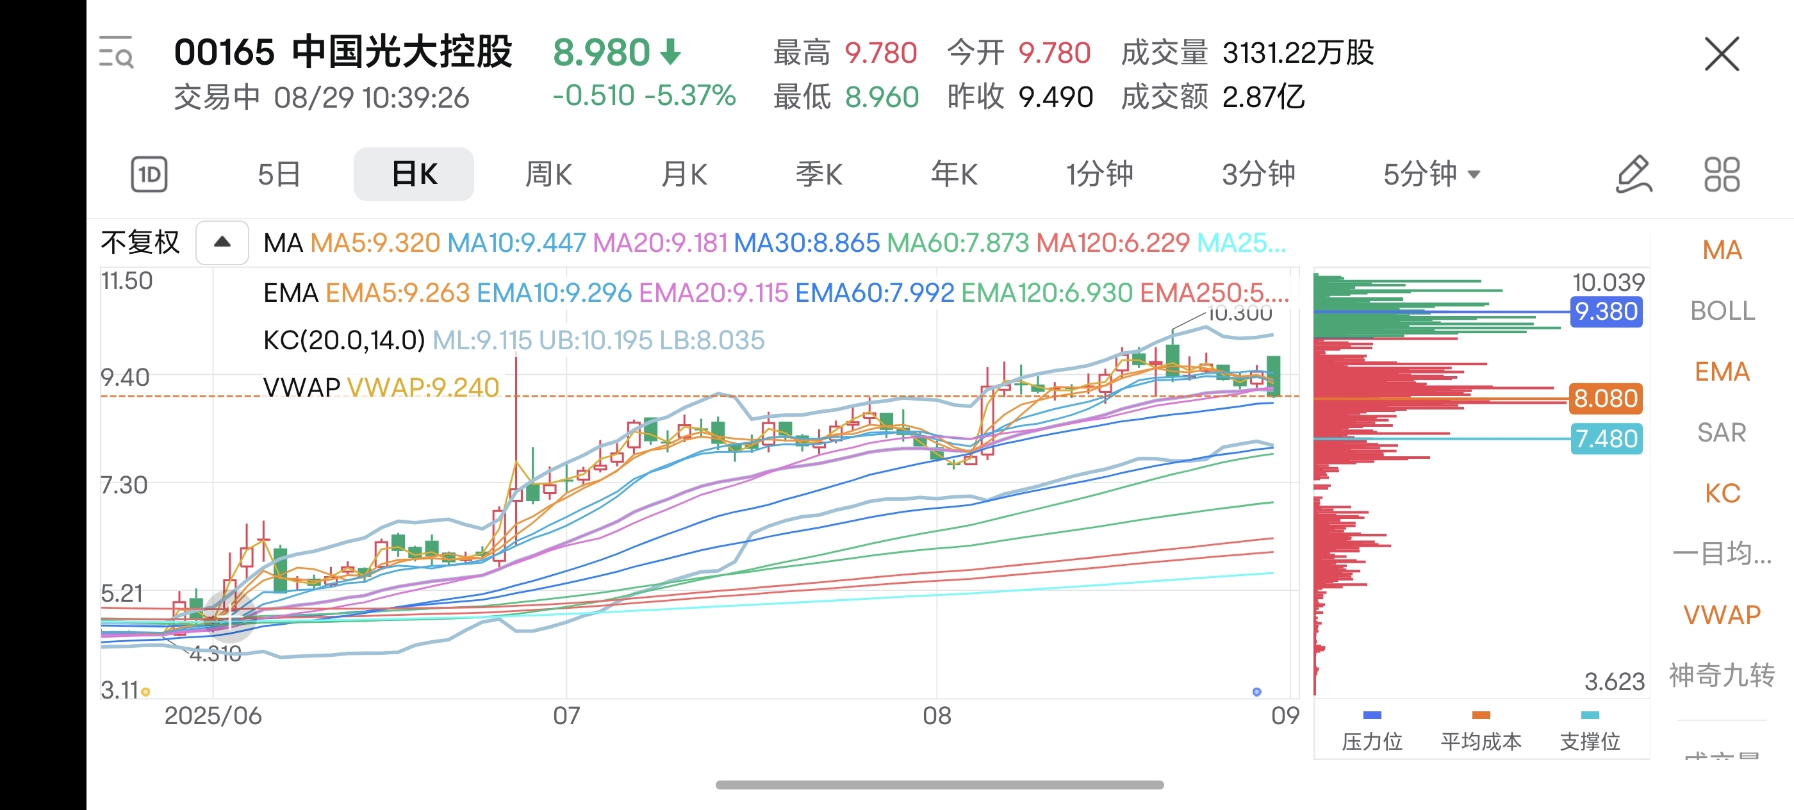Toggle the BOLL indicator in sidebar

pos(1722,311)
